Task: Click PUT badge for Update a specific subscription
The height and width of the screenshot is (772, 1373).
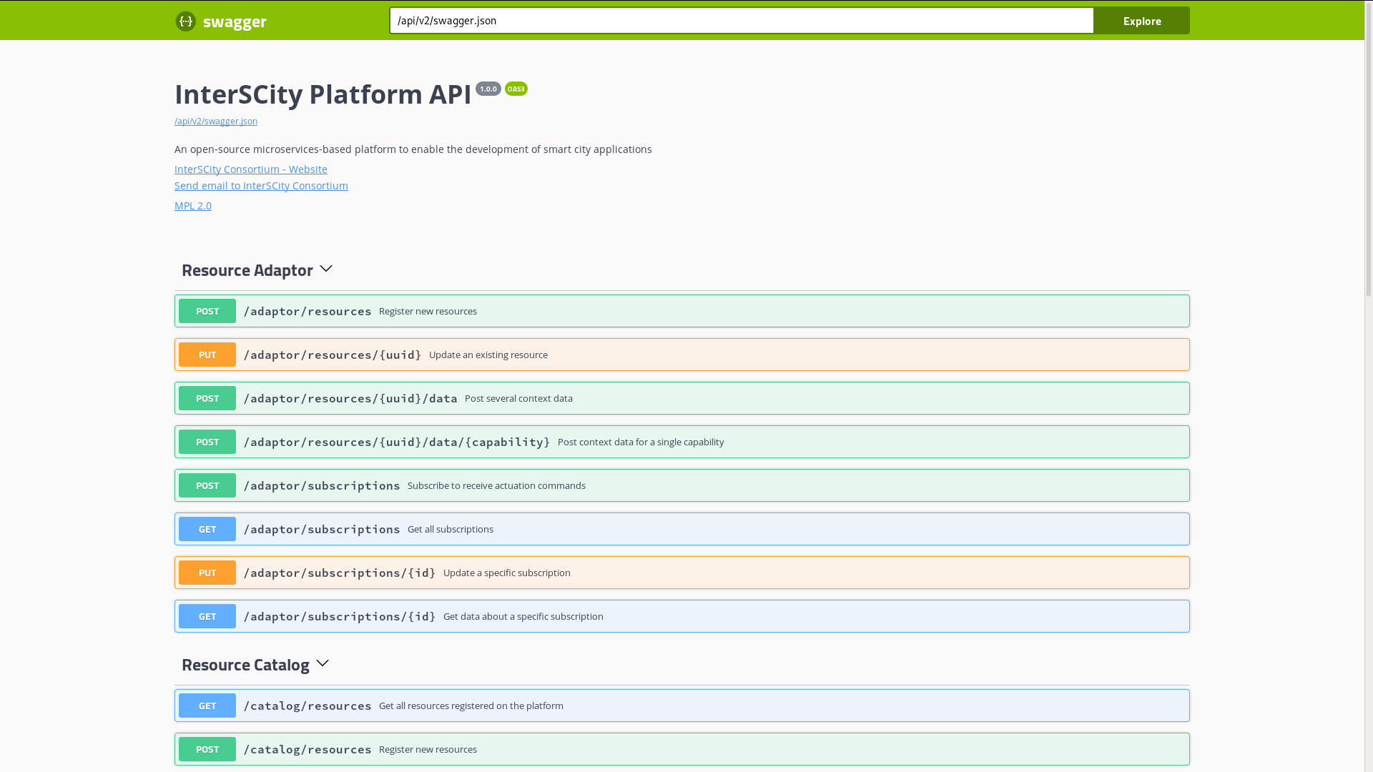Action: [x=207, y=573]
